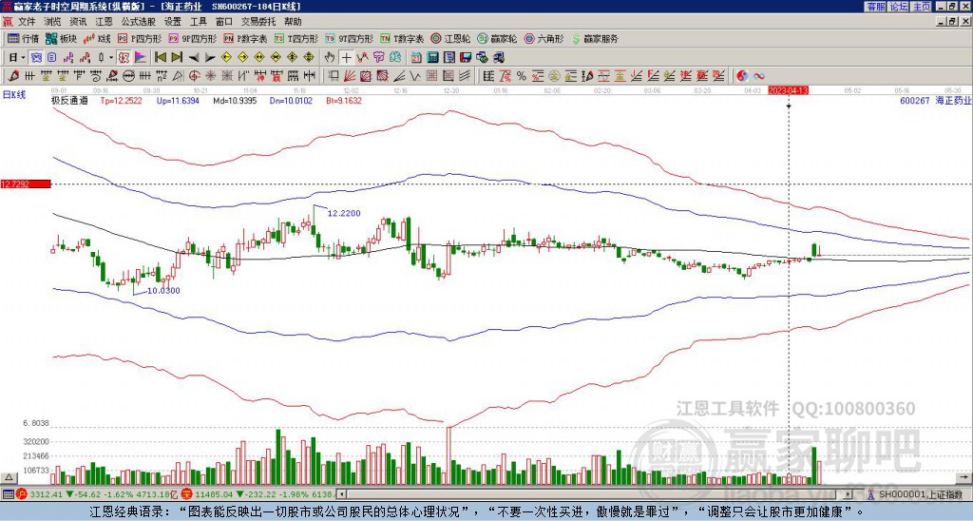Open the 板块 sector view
973x521 pixels.
pos(61,38)
